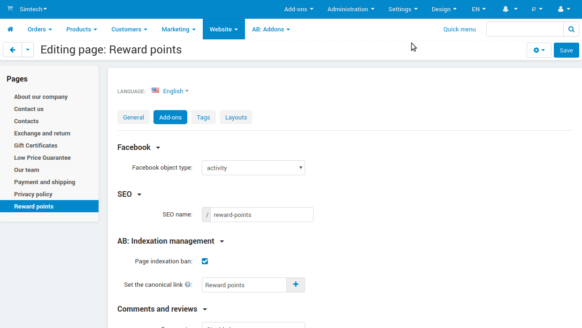Click the US flag icon next to Language
Screen dimensions: 582x328
point(155,90)
